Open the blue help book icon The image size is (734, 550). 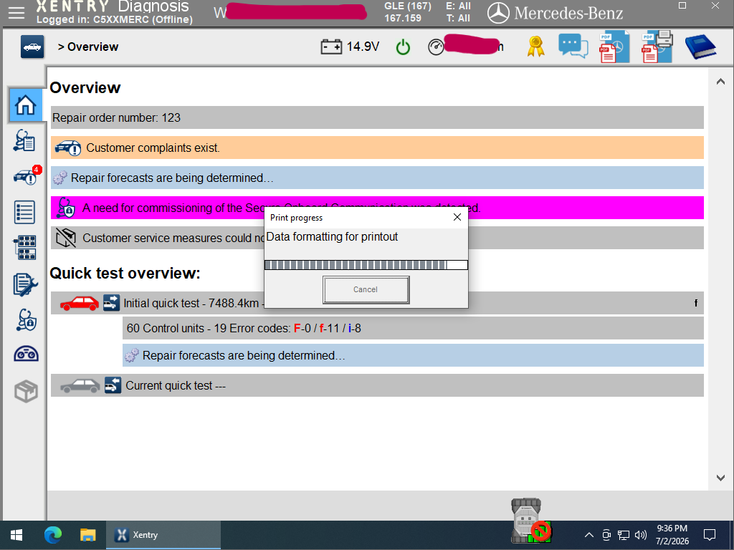click(x=700, y=47)
